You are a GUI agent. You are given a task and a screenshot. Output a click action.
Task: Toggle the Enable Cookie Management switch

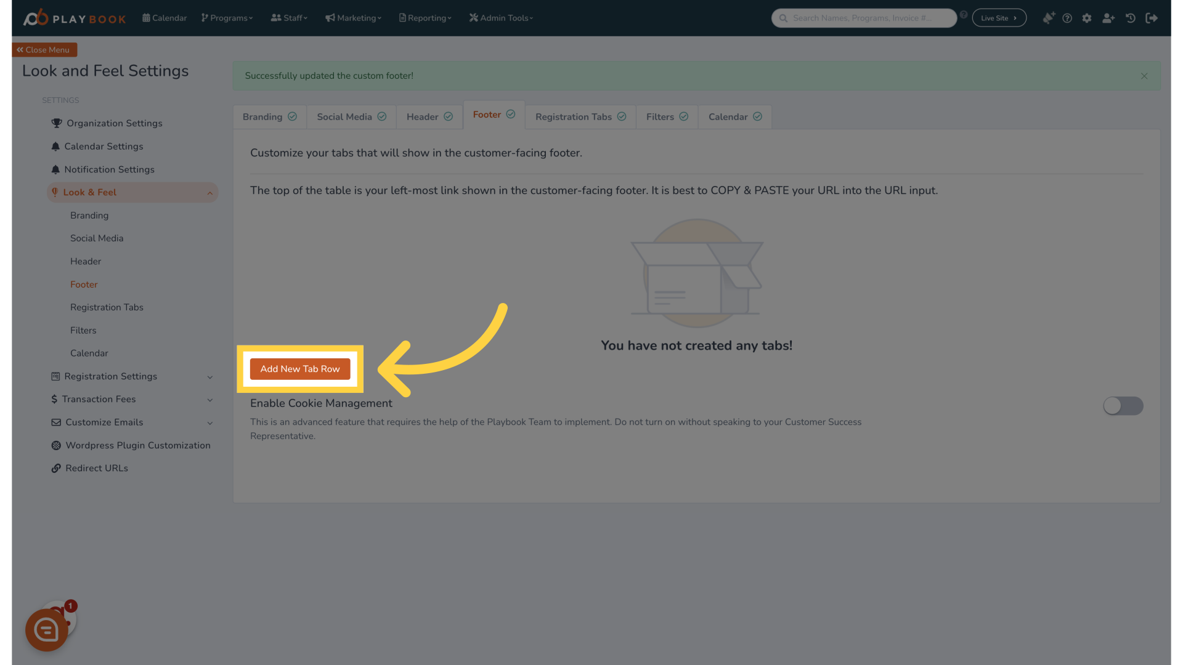(1123, 405)
